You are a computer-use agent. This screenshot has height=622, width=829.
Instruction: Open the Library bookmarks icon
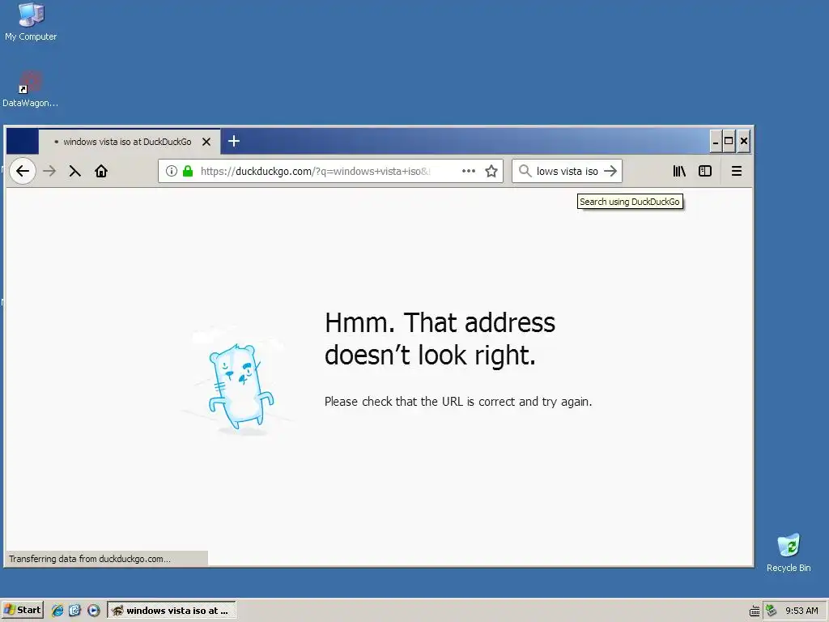(679, 171)
